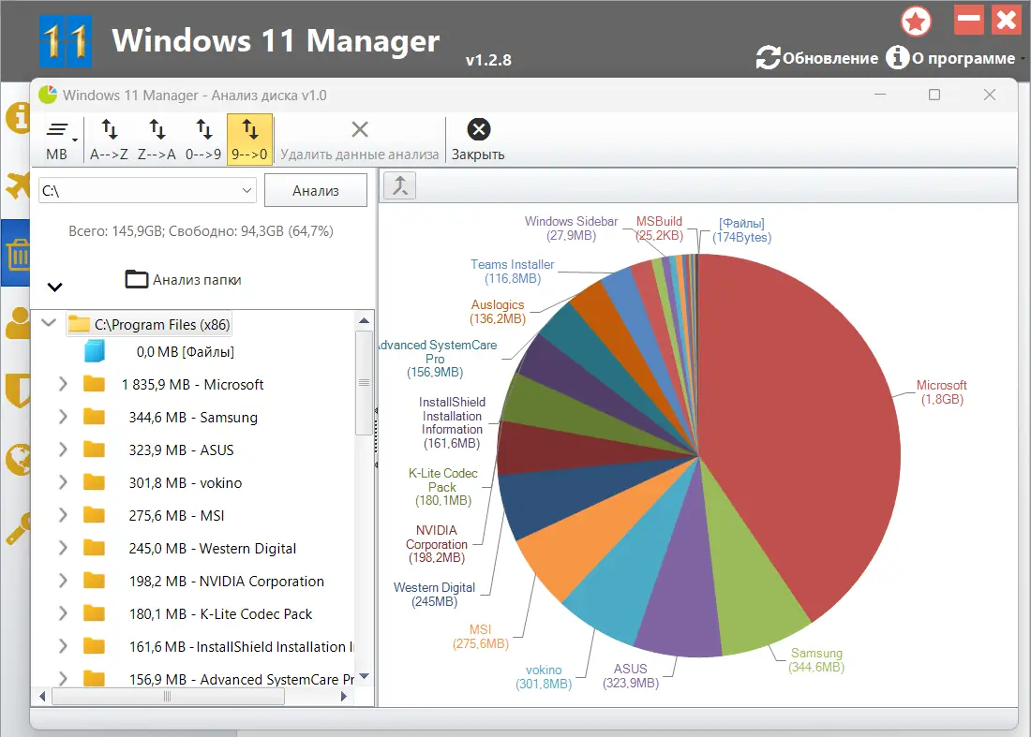The width and height of the screenshot is (1031, 737).
Task: Expand the vokino folder node
Action: point(63,483)
